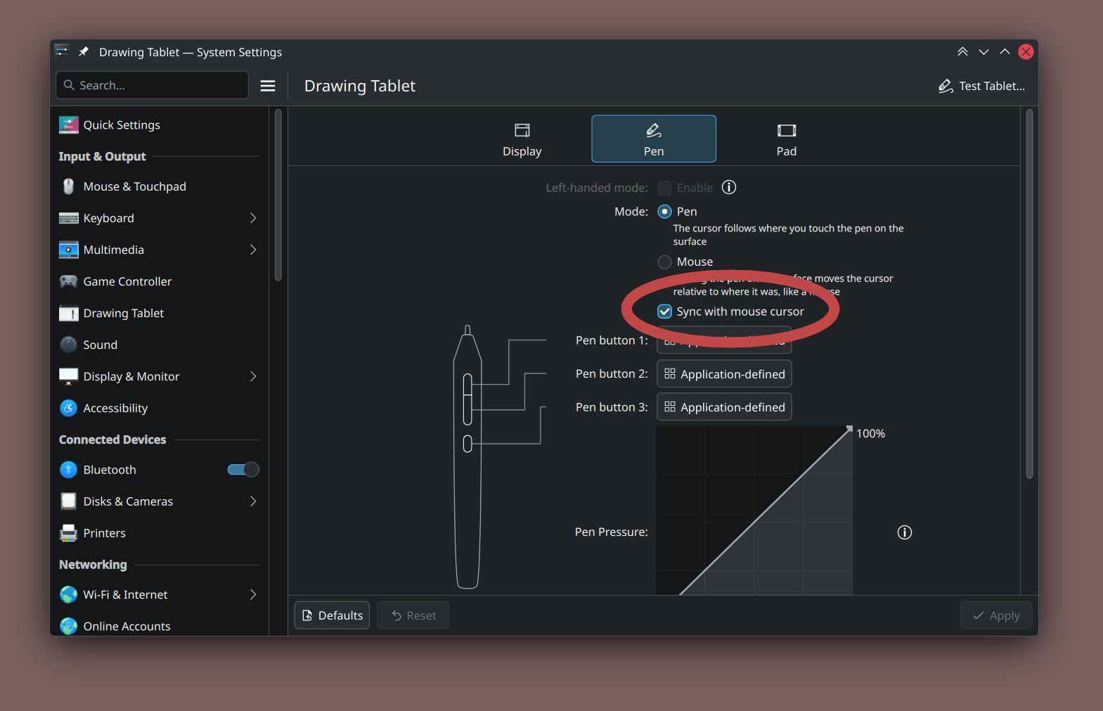This screenshot has width=1103, height=711.
Task: Click the Defaults button
Action: coord(332,615)
